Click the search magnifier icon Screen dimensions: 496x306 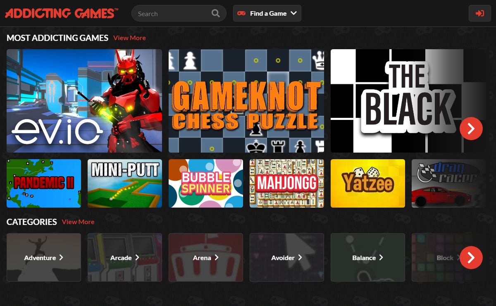[x=216, y=13]
